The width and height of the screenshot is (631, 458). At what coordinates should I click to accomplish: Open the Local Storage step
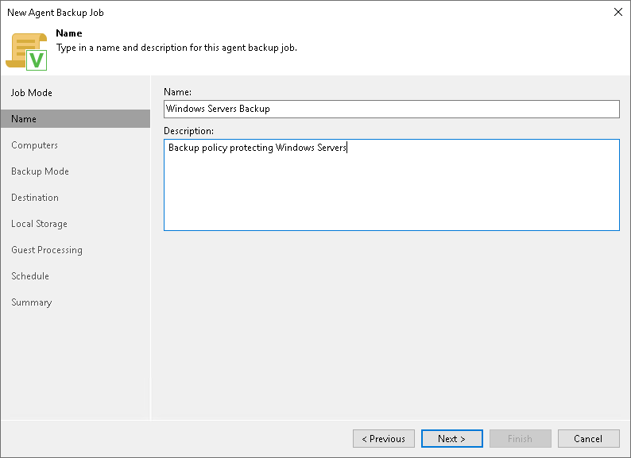click(x=39, y=224)
